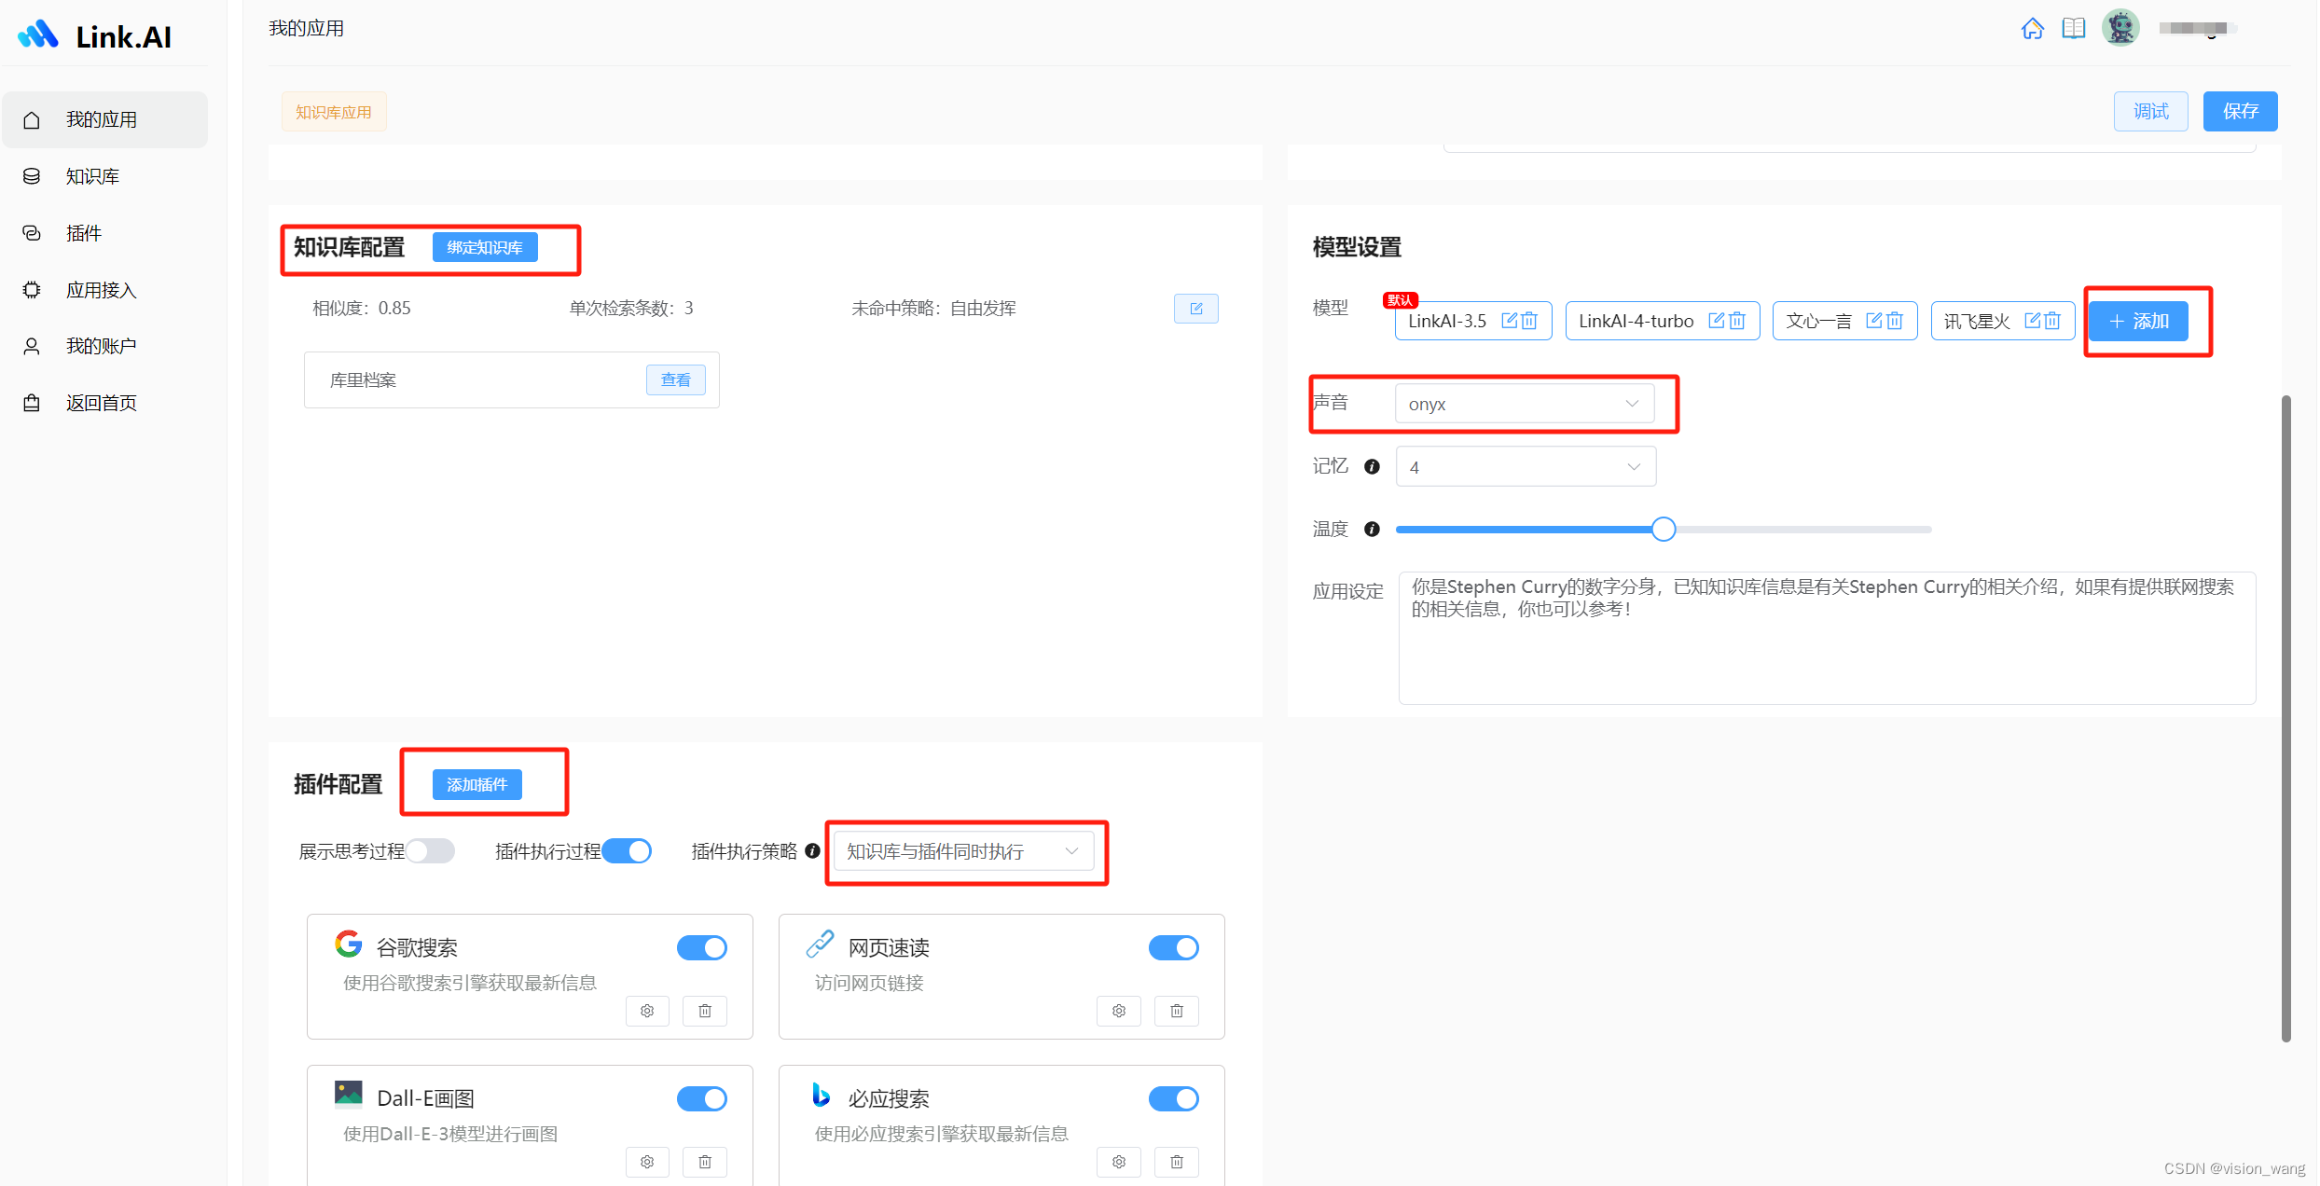The width and height of the screenshot is (2320, 1186).
Task: Click the 绑定知识库 button
Action: click(484, 247)
